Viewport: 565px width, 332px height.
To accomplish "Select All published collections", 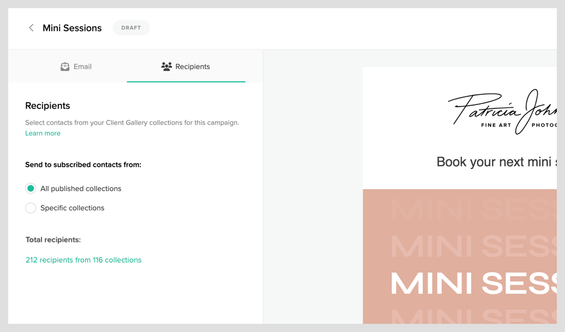I will pyautogui.click(x=31, y=188).
